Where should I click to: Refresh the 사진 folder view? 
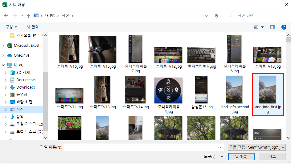tap(216, 16)
